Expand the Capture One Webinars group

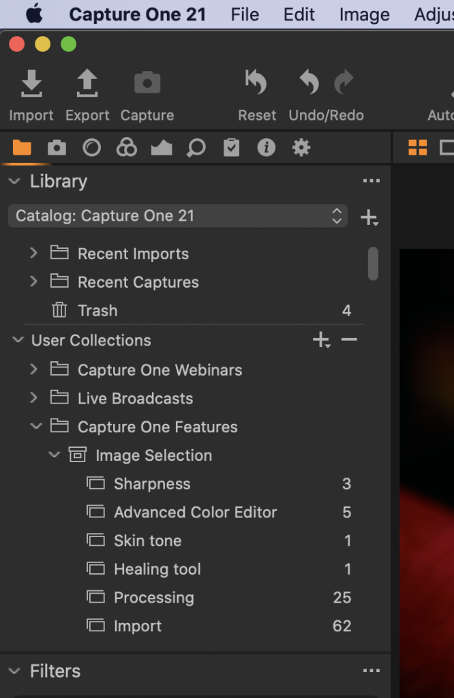click(33, 369)
